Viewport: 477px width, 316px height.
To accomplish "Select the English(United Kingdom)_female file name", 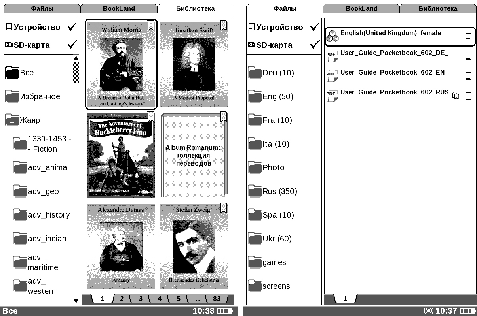I will (391, 33).
